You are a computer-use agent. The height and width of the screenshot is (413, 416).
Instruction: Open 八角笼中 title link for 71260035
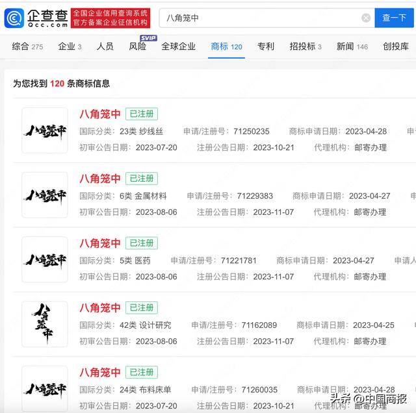pos(100,373)
